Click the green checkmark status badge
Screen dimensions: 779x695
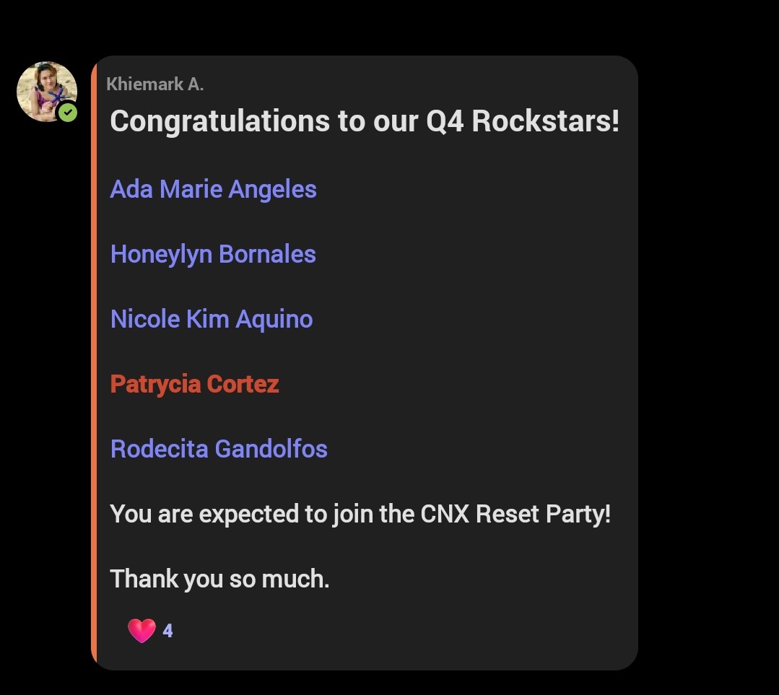click(x=68, y=112)
